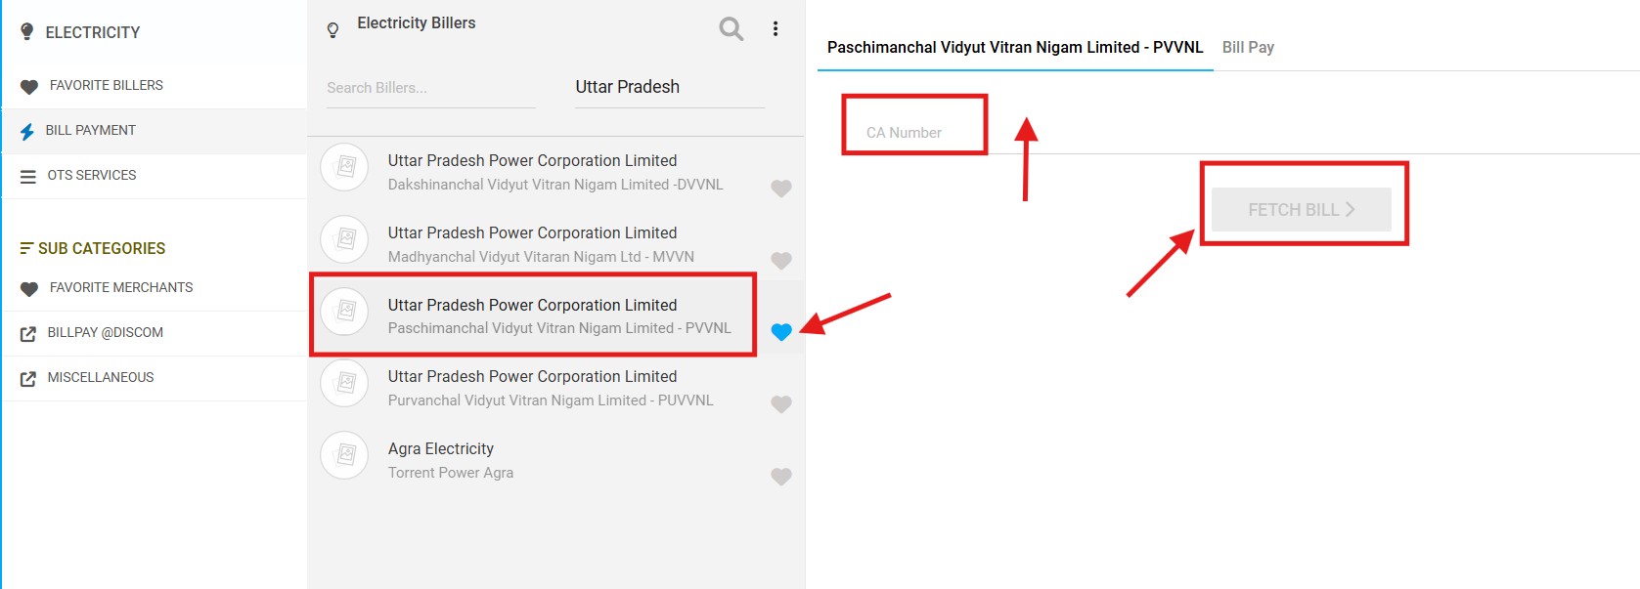The image size is (1640, 589).
Task: Open Favorite Billers in the sidebar
Action: [x=106, y=86]
